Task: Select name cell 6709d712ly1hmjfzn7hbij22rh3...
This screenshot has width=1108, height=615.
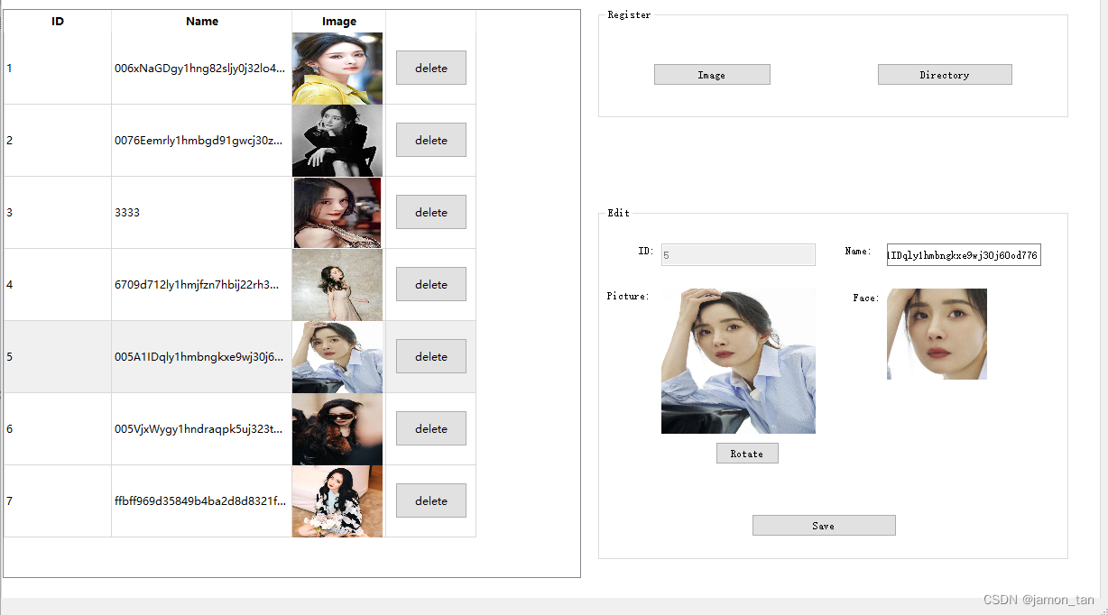Action: pyautogui.click(x=202, y=284)
